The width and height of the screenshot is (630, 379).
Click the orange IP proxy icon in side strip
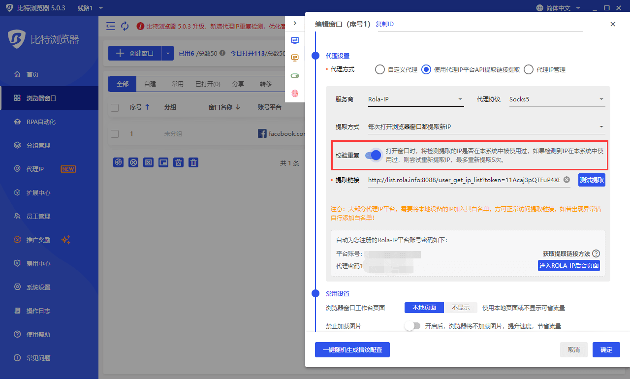click(x=295, y=58)
